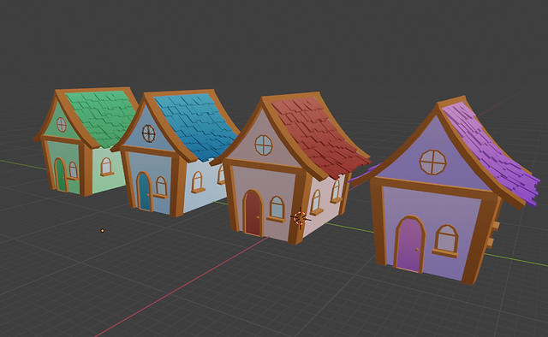
Task: Click the dark red arched door
Action: tap(253, 213)
